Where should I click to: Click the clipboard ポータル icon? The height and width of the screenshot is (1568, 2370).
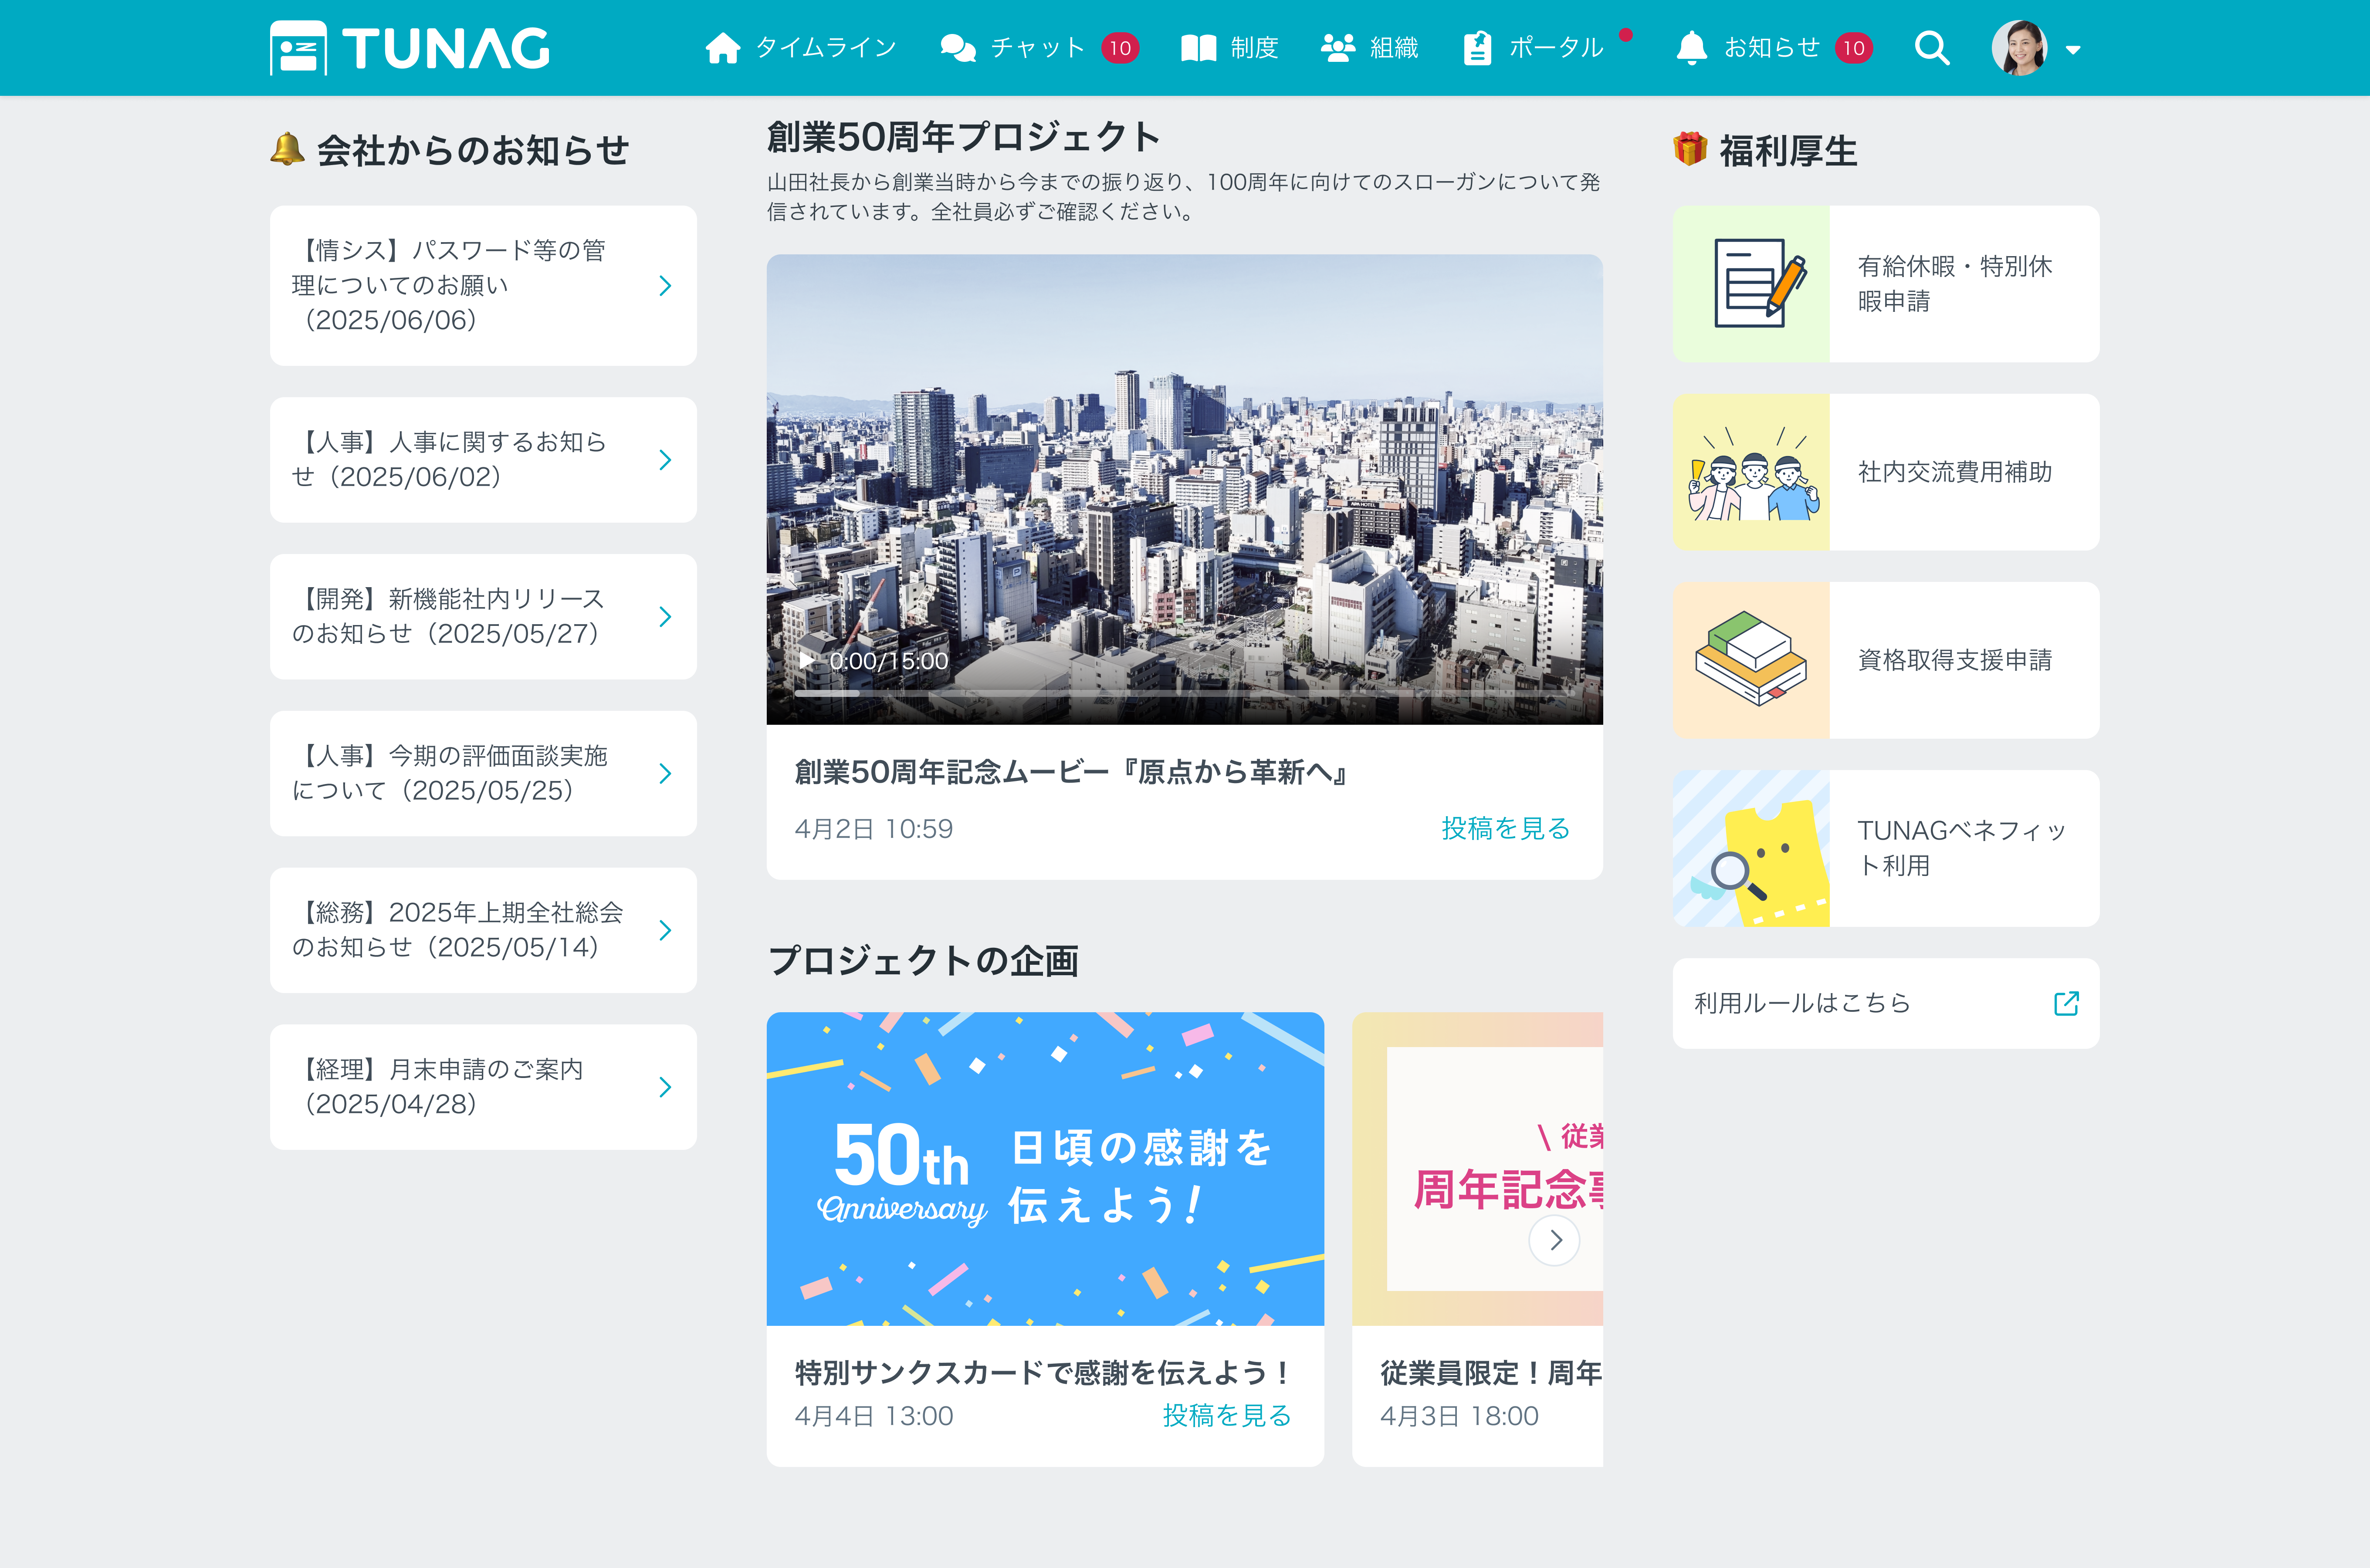pyautogui.click(x=1477, y=48)
